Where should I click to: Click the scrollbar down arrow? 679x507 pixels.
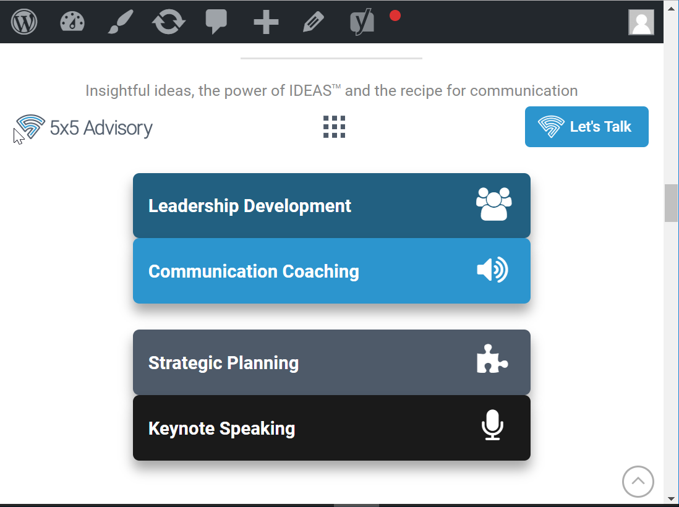671,498
